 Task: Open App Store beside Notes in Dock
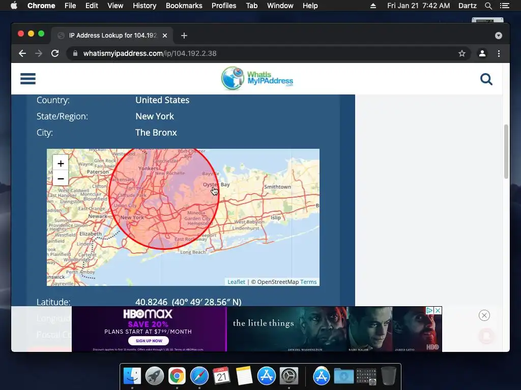click(267, 376)
